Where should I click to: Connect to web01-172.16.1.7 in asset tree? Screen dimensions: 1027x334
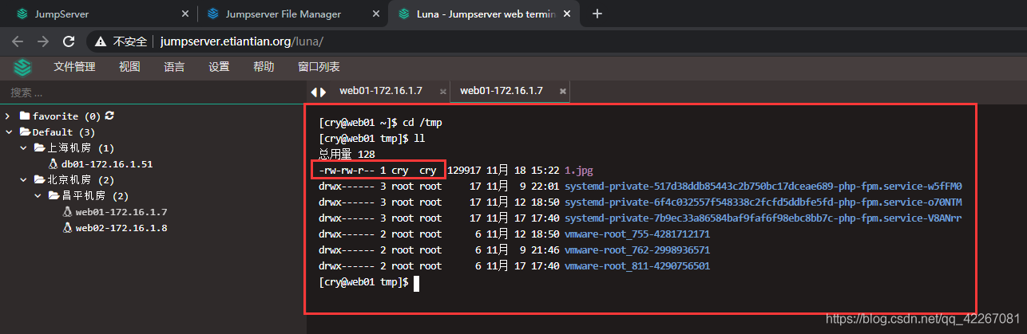121,212
